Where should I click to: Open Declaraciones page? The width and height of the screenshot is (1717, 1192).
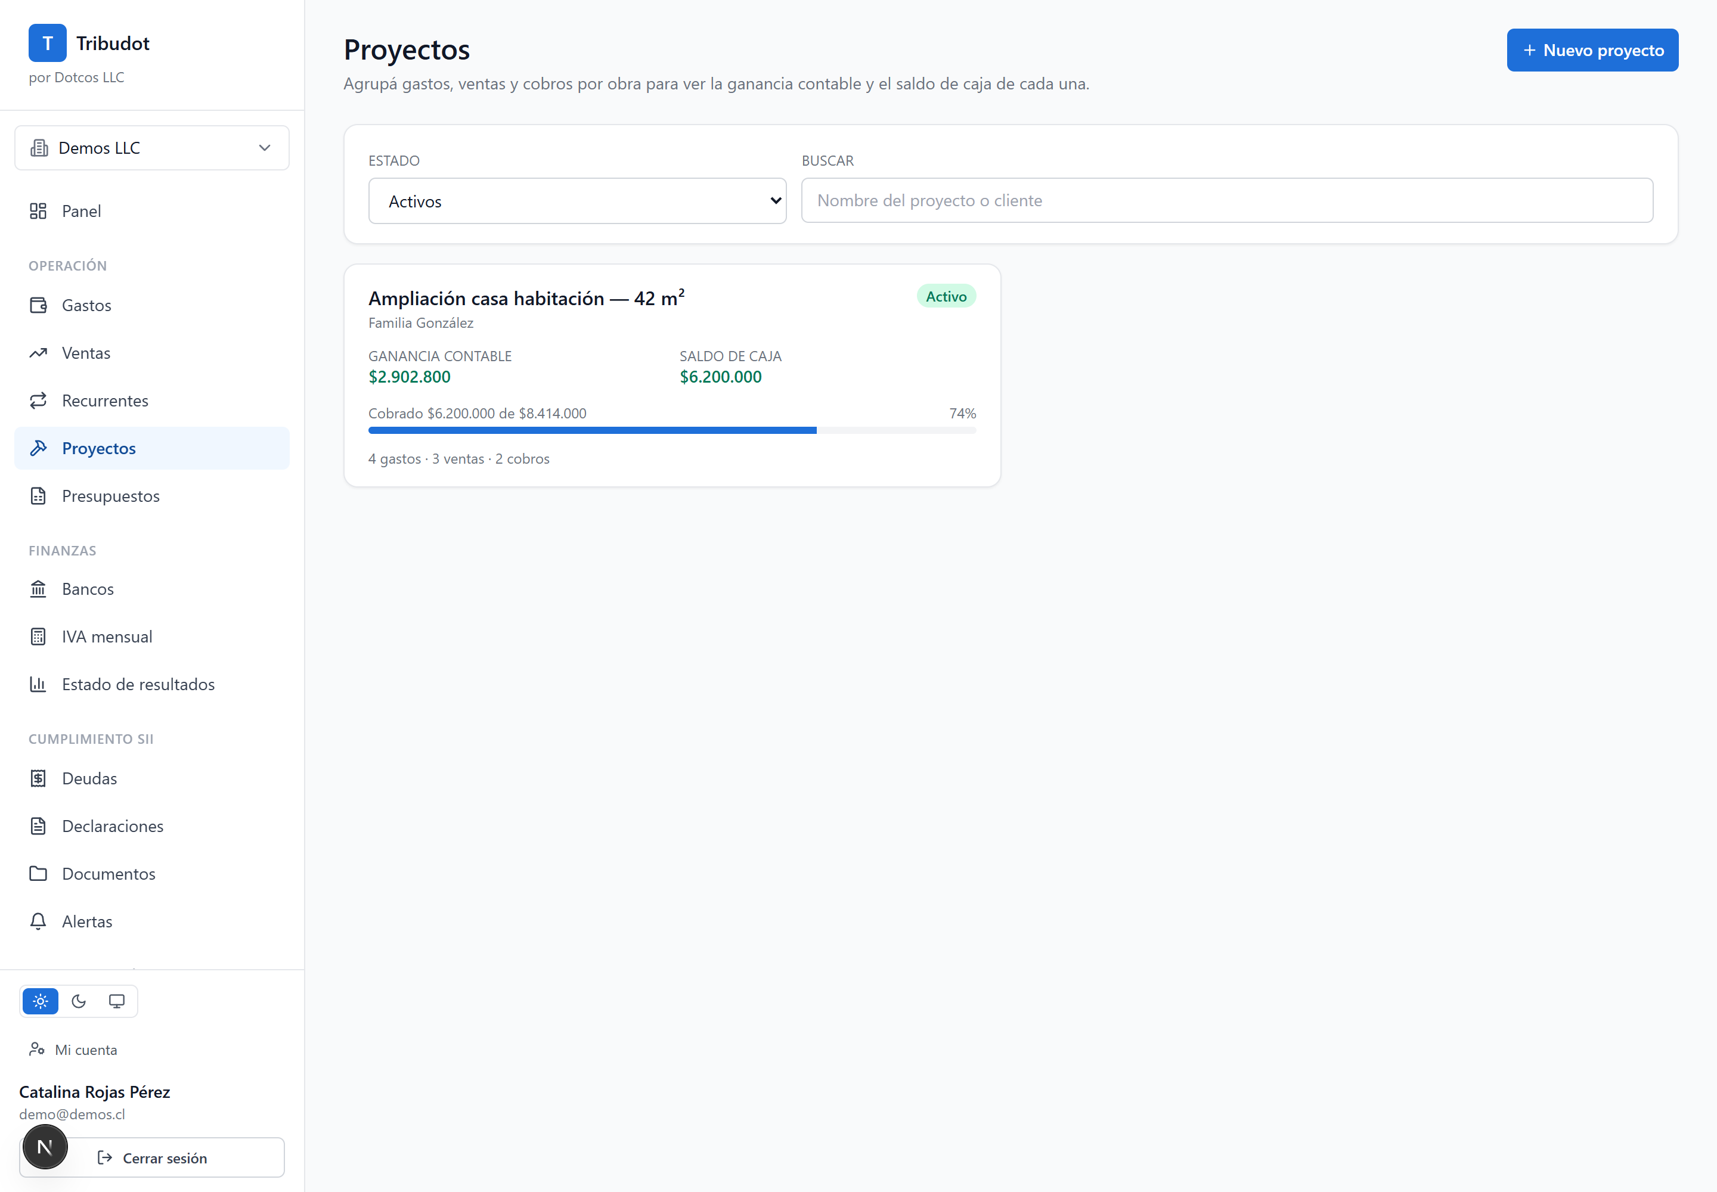[151, 826]
